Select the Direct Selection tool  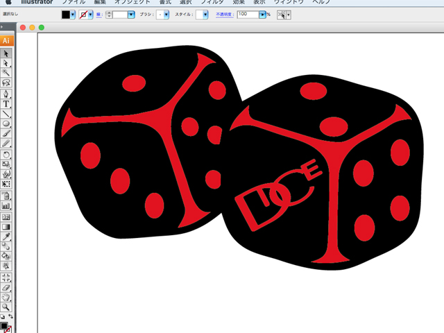pos(6,63)
